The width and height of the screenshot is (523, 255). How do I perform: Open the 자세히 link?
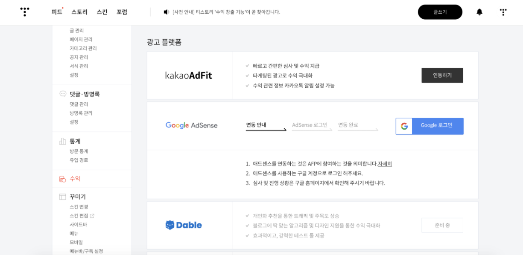point(385,164)
